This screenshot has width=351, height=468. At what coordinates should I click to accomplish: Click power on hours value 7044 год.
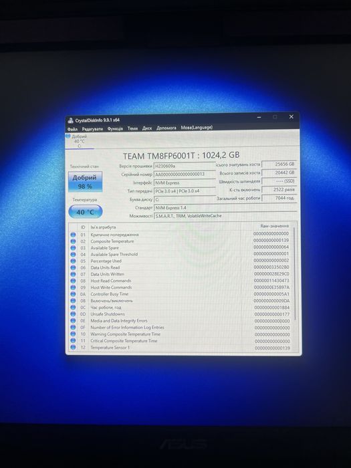click(279, 198)
